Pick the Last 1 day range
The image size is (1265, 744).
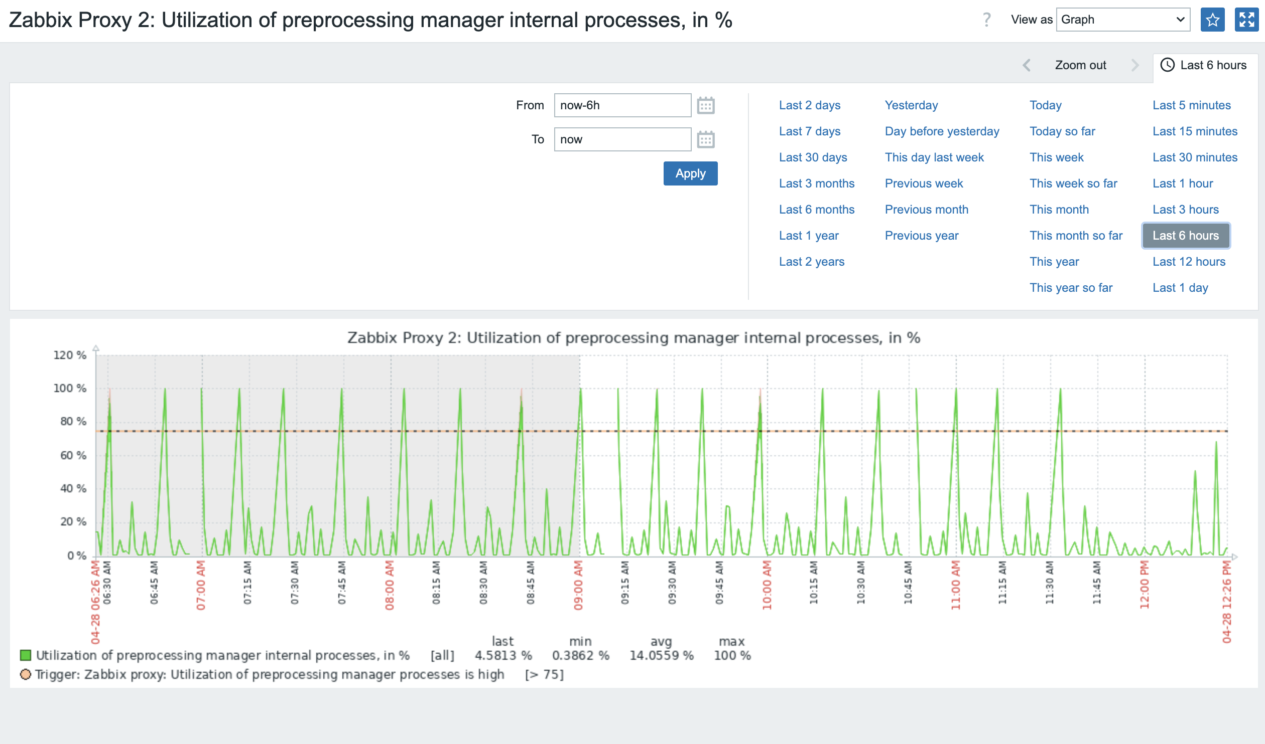click(x=1180, y=288)
